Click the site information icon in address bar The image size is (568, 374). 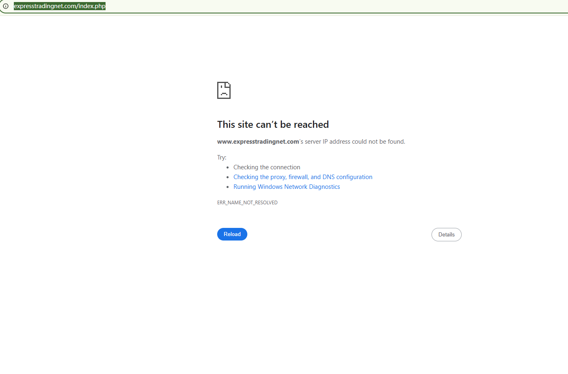tap(6, 6)
